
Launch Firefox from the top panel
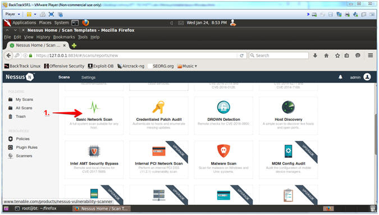tap(85, 22)
